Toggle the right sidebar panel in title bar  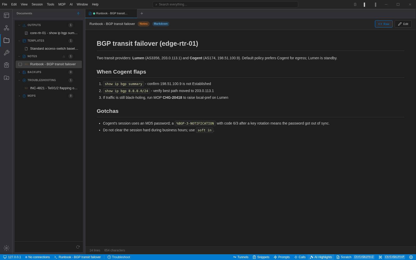point(375,4)
